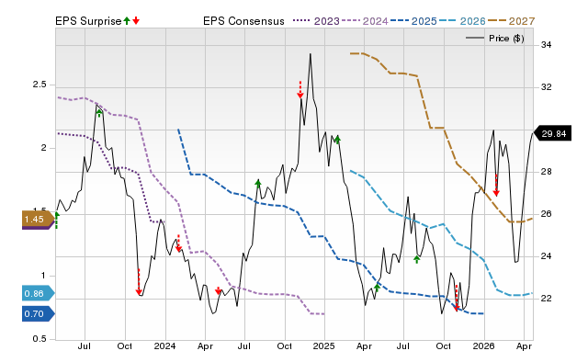This screenshot has height=351, width=588.
Task: Select the red EPS surprise arrow in November 2025
Action: (x=457, y=298)
